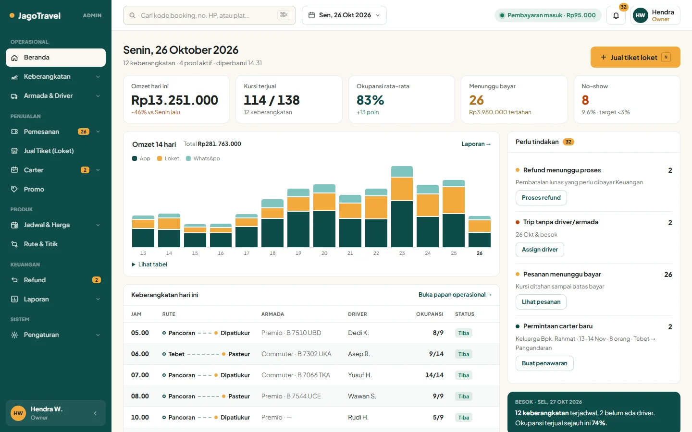Click the Armada & Driver bus icon
The width and height of the screenshot is (692, 432).
pyautogui.click(x=14, y=96)
